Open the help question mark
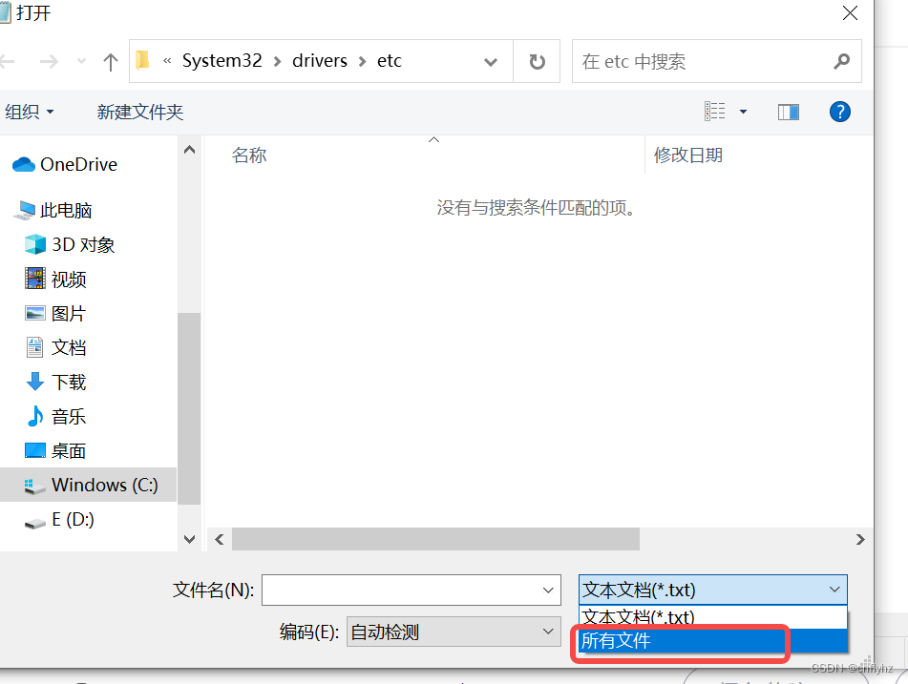 pos(839,111)
